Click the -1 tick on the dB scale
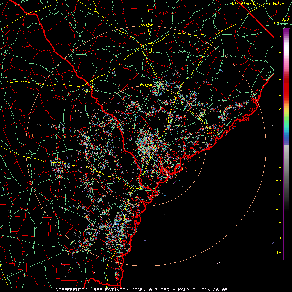This screenshot has width=292, height=292. pyautogui.click(x=279, y=152)
